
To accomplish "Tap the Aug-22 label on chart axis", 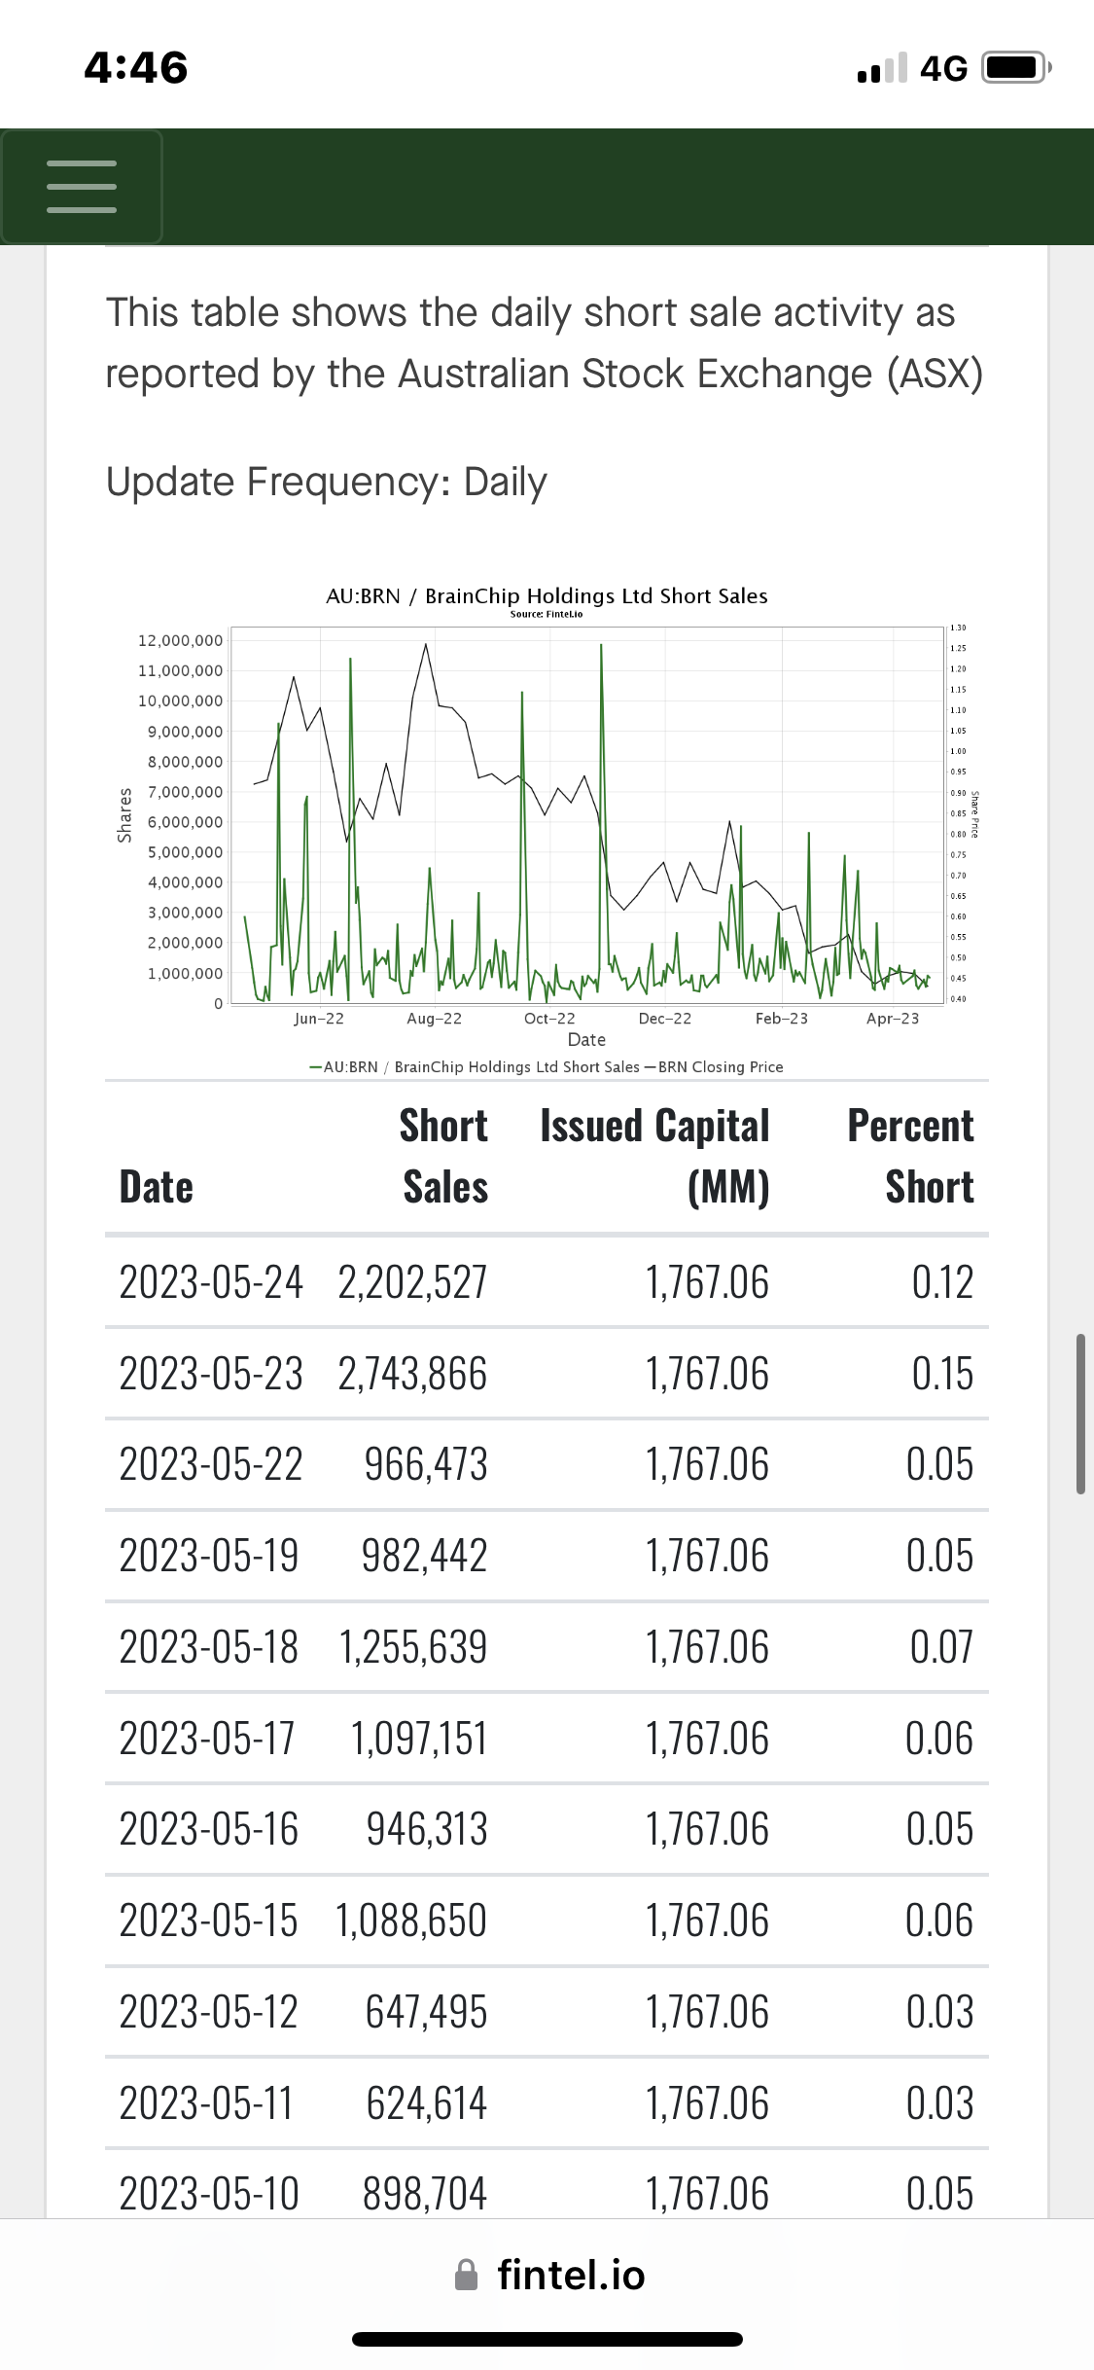I will tap(434, 1018).
